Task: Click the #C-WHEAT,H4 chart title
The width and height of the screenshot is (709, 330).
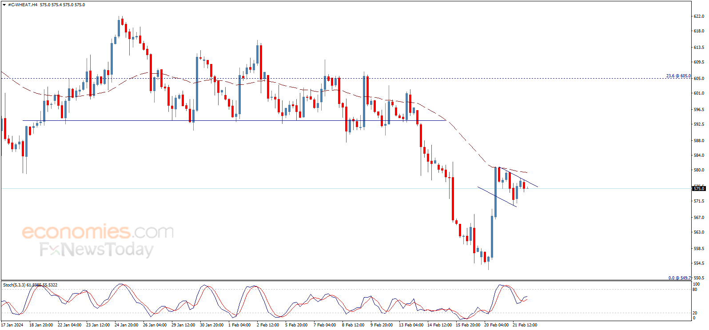Action: tap(23, 5)
